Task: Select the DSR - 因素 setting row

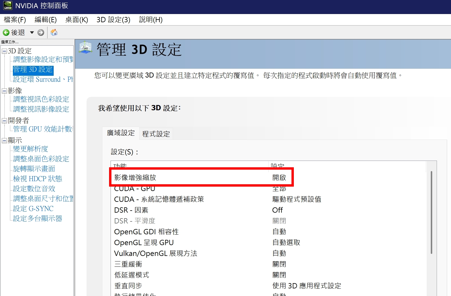Action: pyautogui.click(x=268, y=210)
